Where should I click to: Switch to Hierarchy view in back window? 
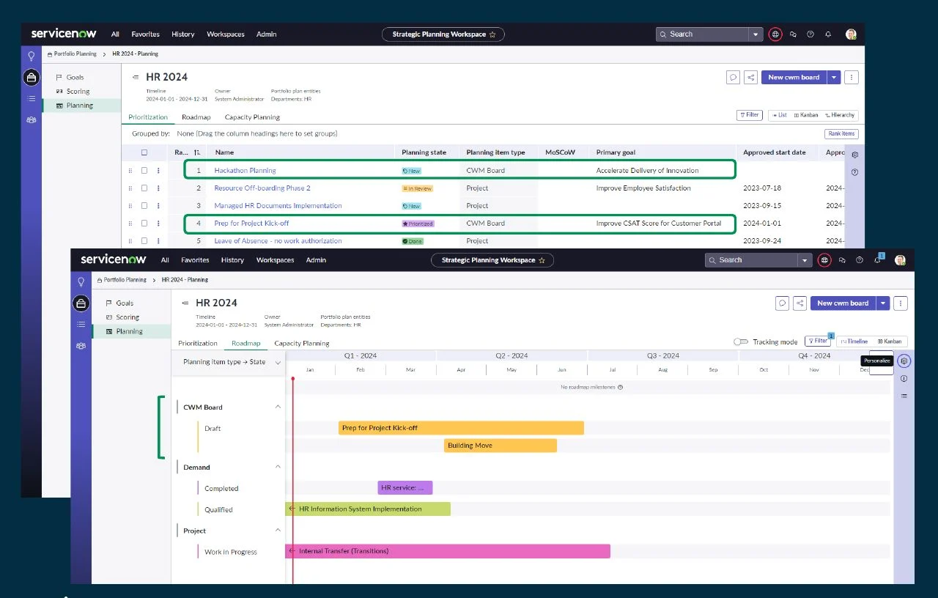(x=840, y=115)
